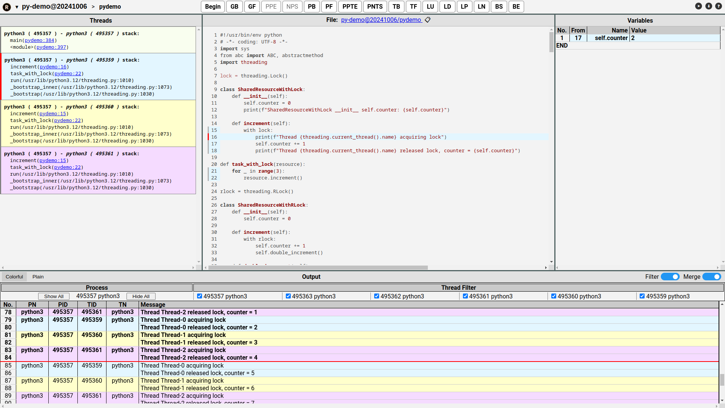Select output row 88 released lock counter = 6
Image resolution: width=725 pixels, height=408 pixels.
359,388
